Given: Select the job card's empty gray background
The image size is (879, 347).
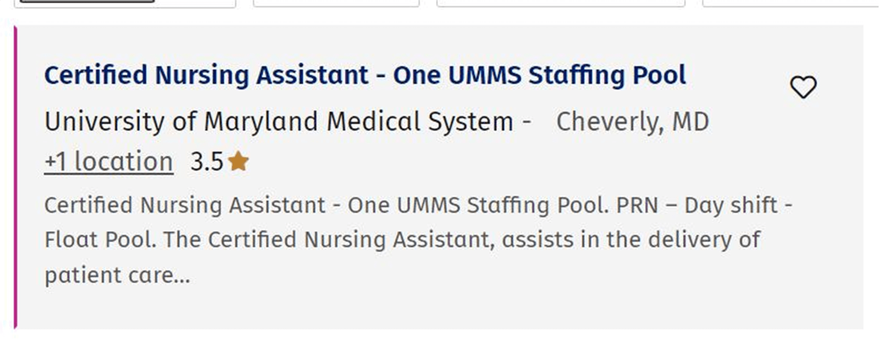Looking at the screenshot, I should [536, 303].
